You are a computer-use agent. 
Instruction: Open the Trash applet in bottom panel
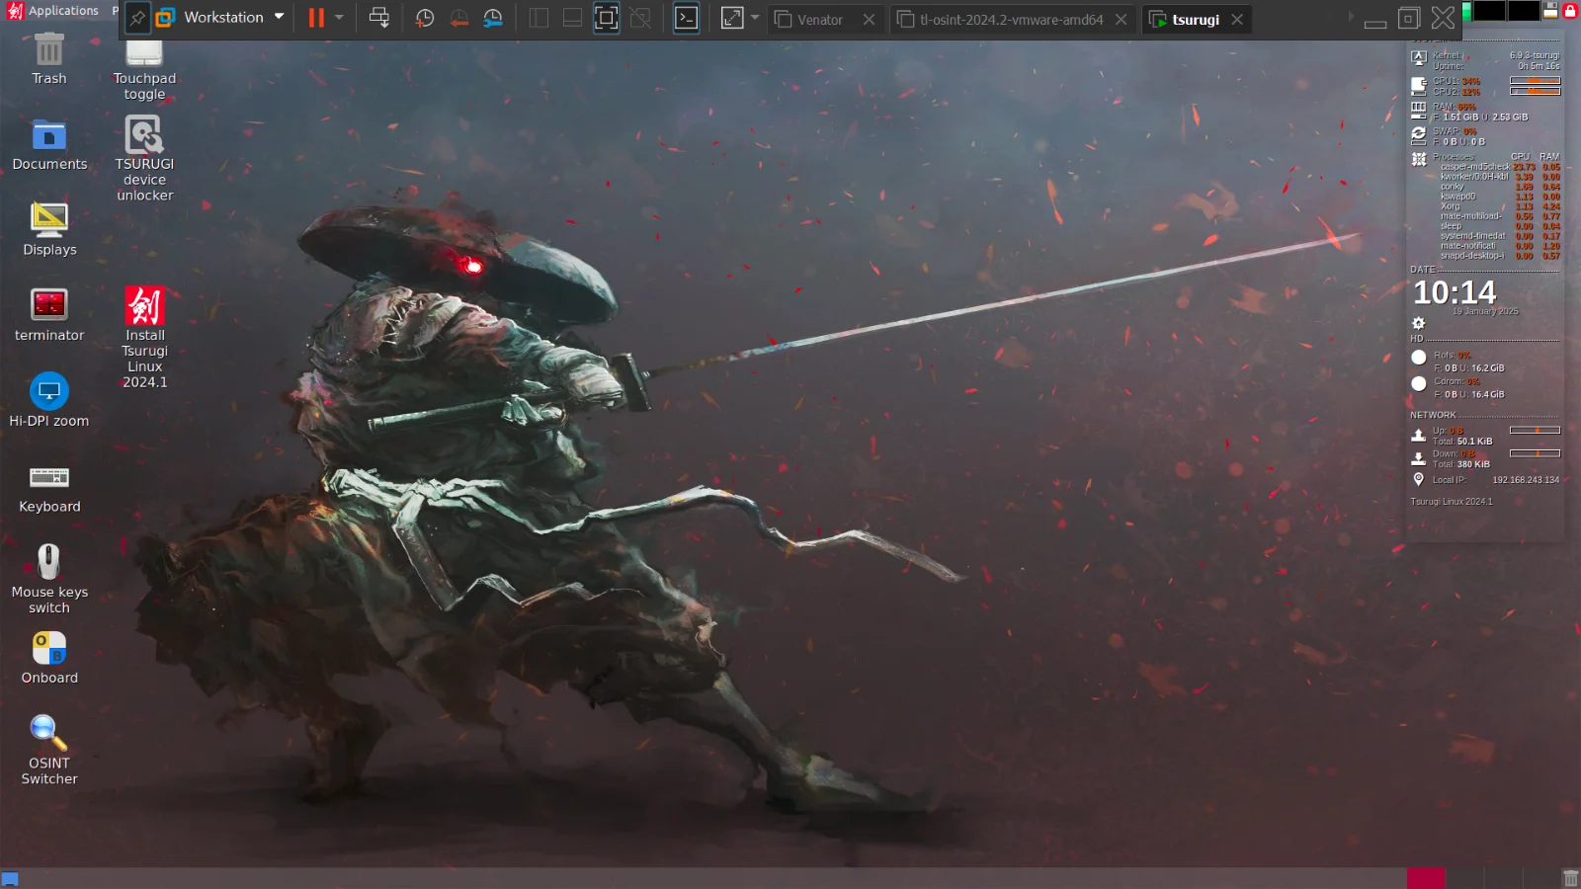(1570, 878)
